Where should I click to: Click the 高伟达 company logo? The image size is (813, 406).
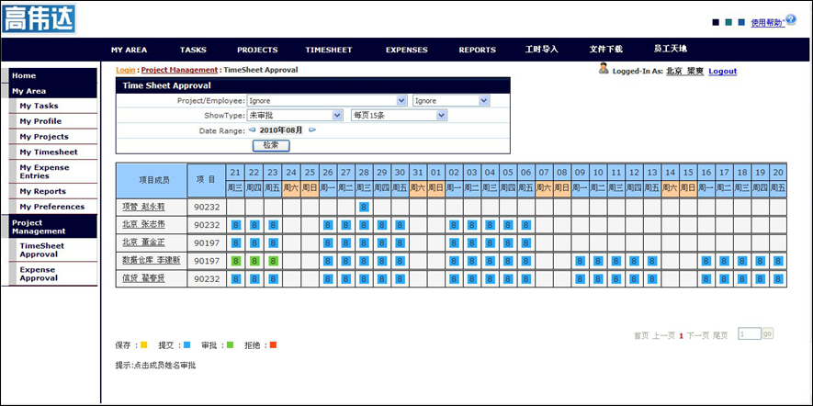click(x=40, y=18)
